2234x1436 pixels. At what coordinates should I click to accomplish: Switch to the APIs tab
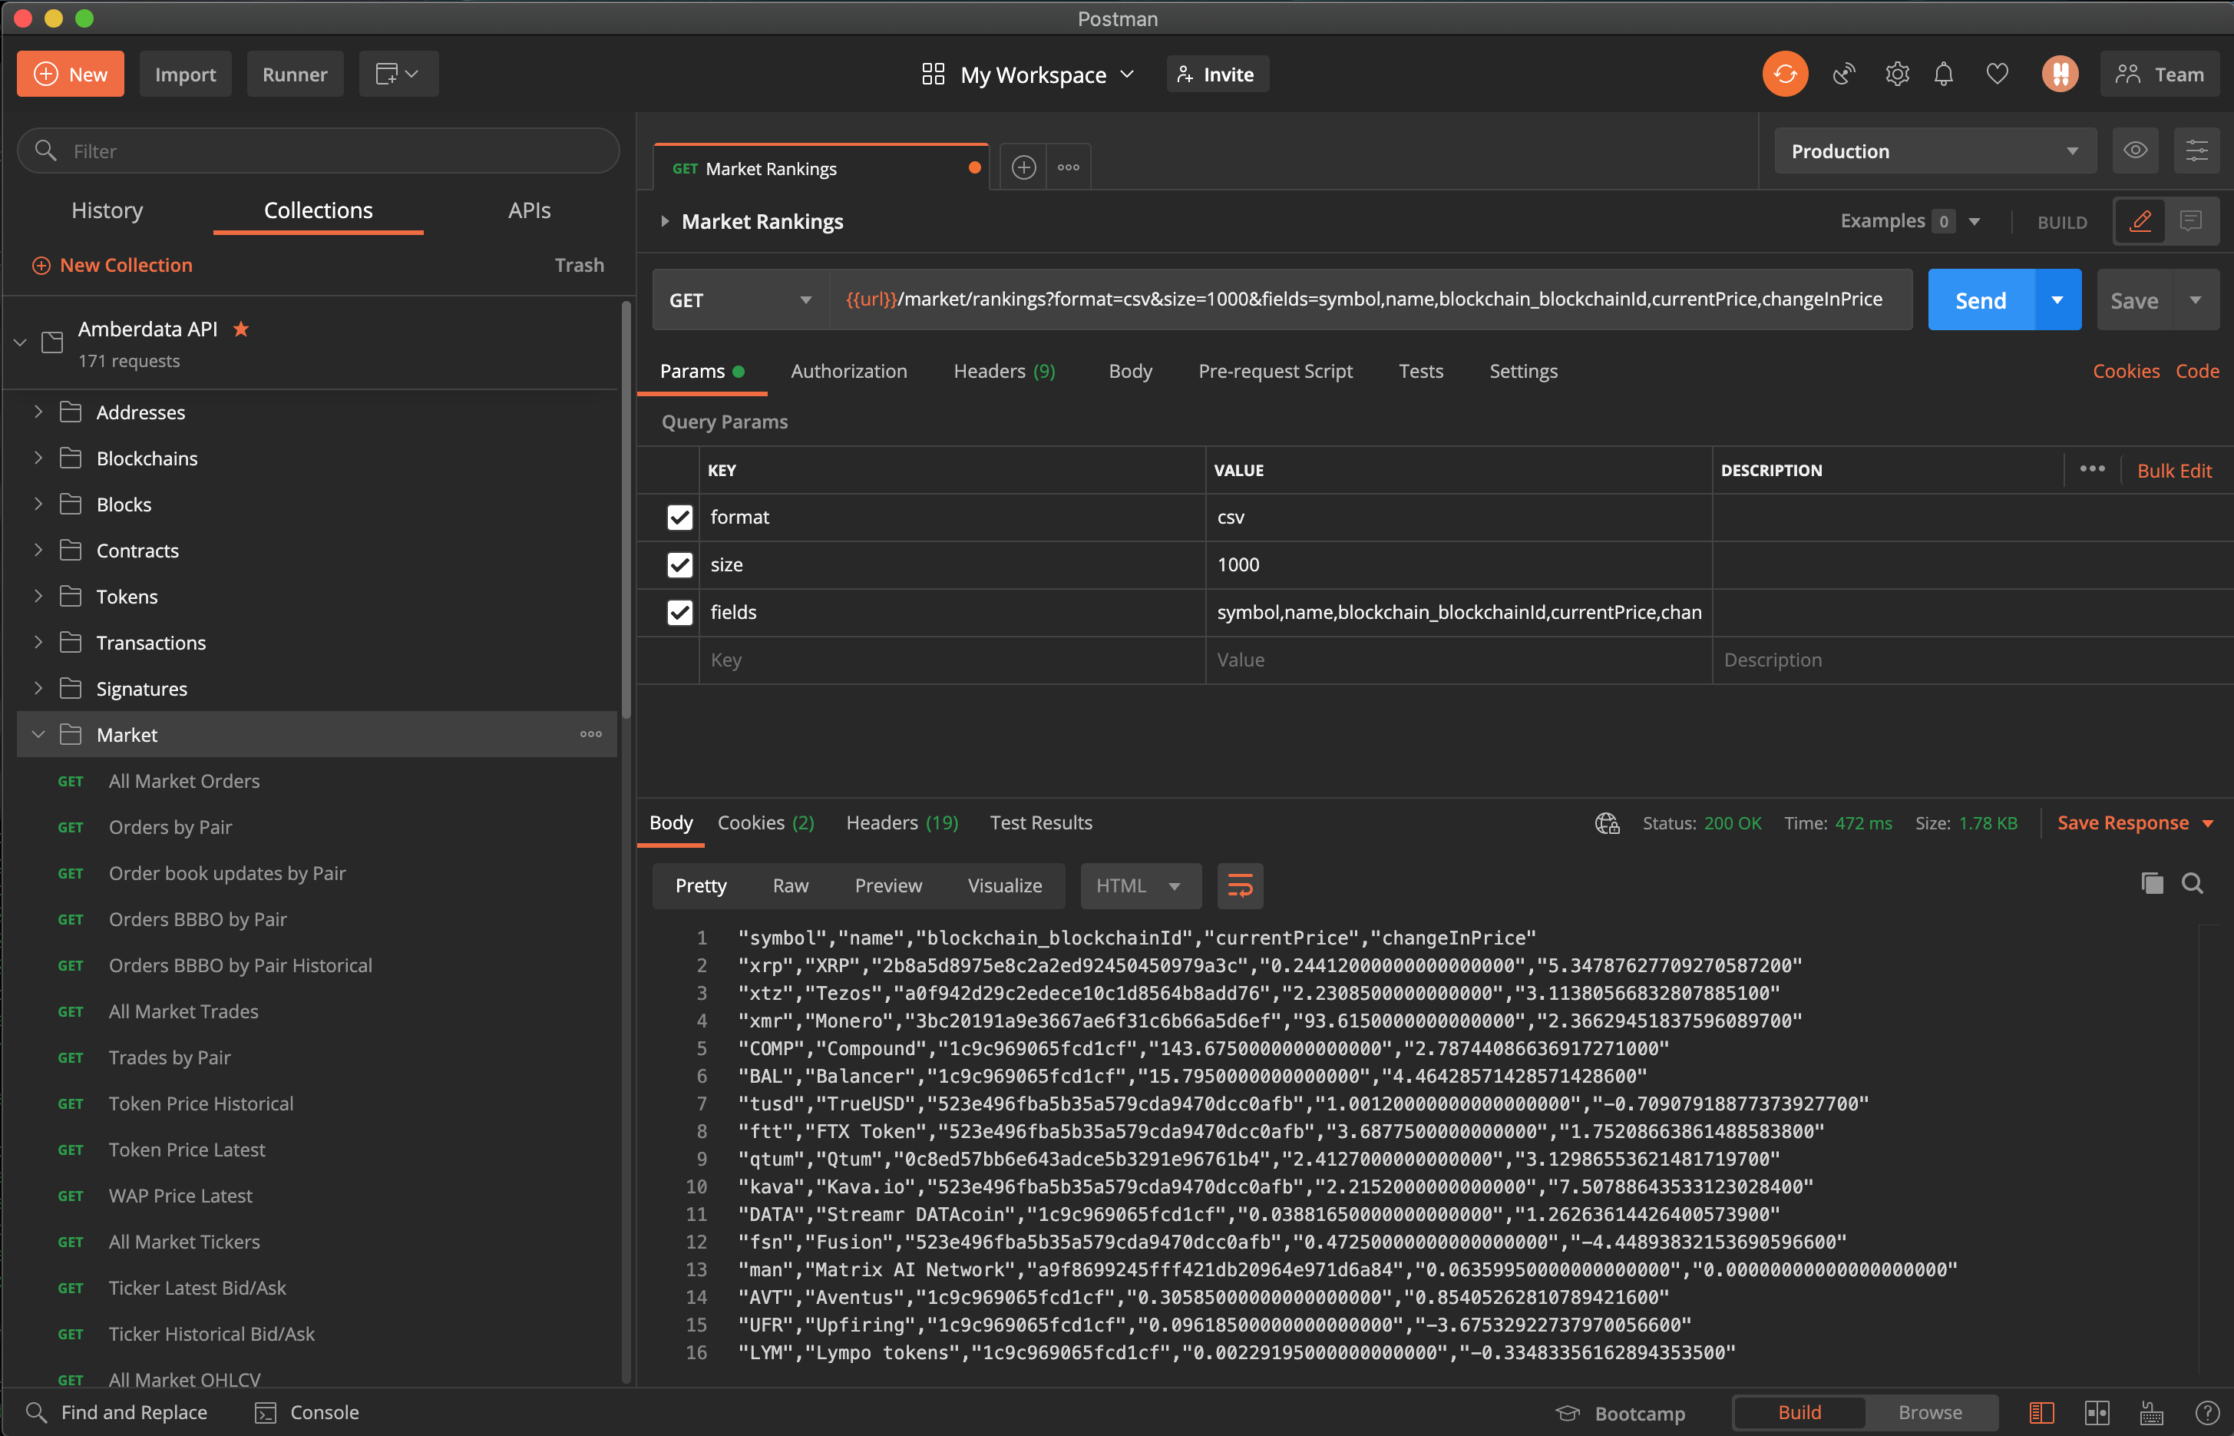click(x=528, y=210)
